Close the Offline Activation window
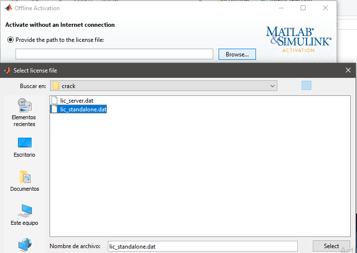The image size is (357, 253). pos(325,8)
